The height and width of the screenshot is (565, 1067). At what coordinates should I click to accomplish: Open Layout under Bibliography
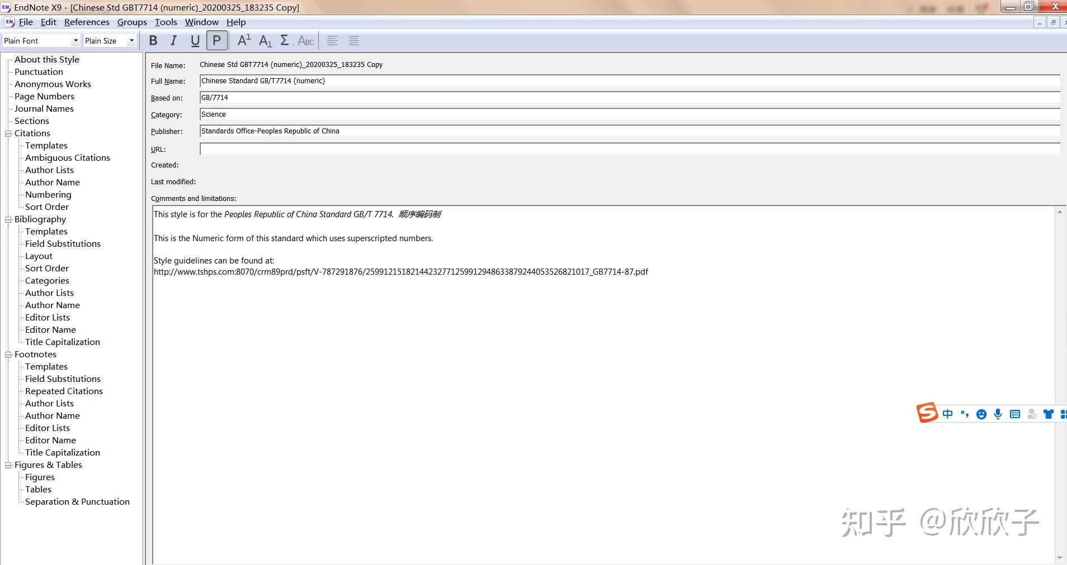[x=39, y=256]
